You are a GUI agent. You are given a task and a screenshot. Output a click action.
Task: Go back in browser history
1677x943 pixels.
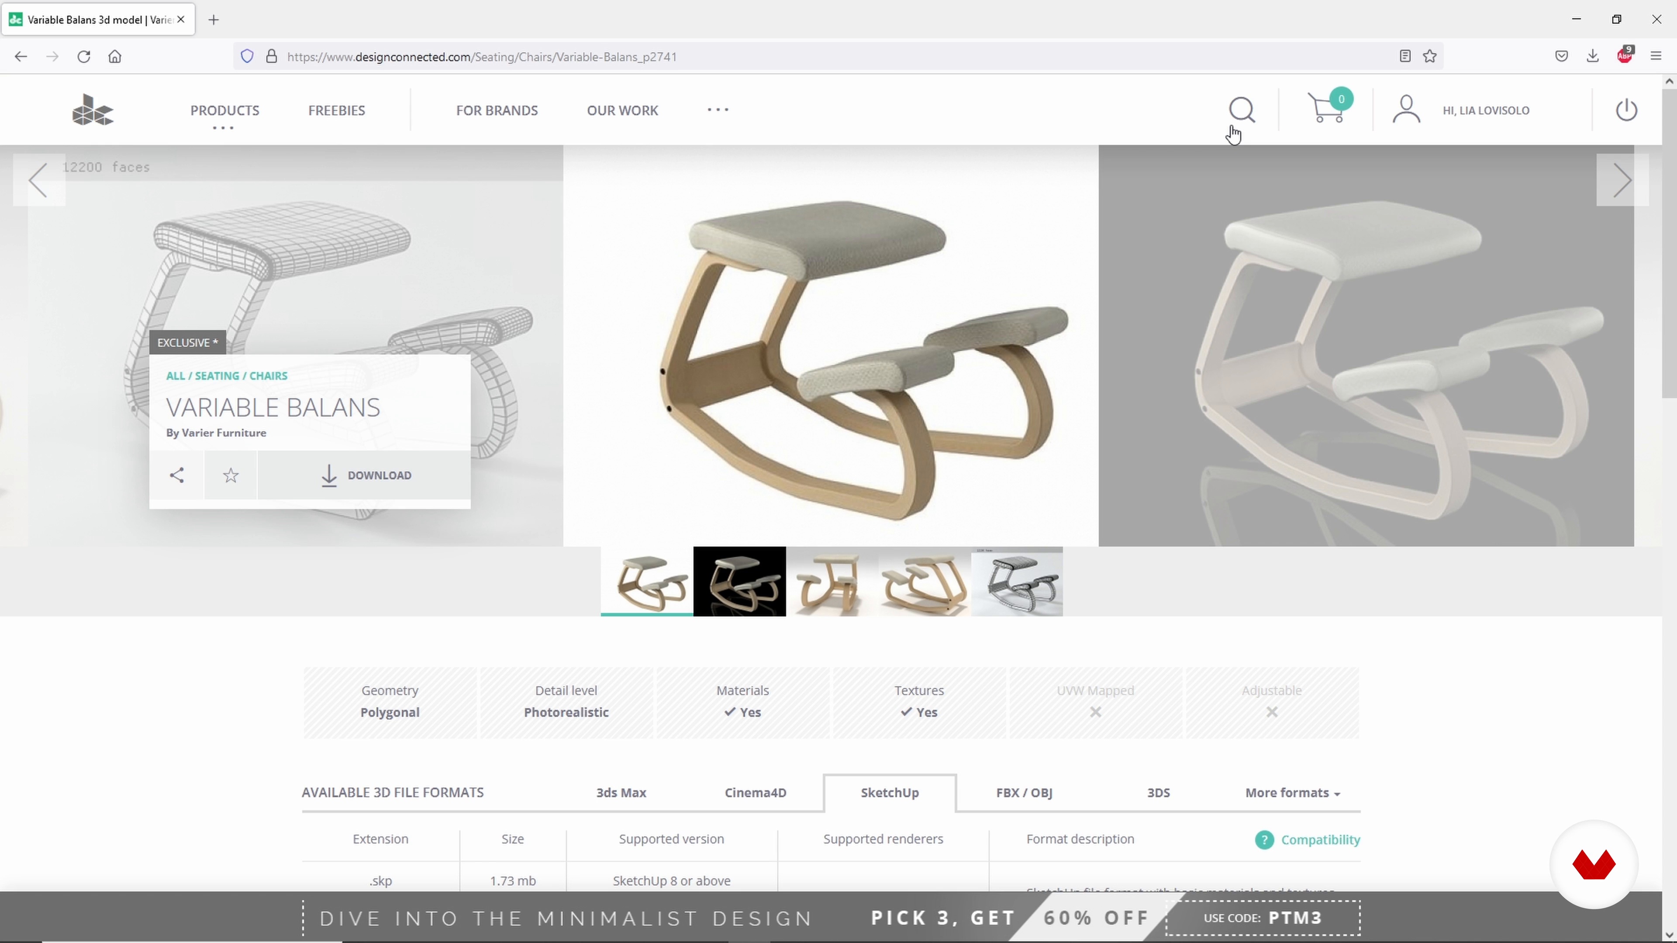click(x=21, y=57)
